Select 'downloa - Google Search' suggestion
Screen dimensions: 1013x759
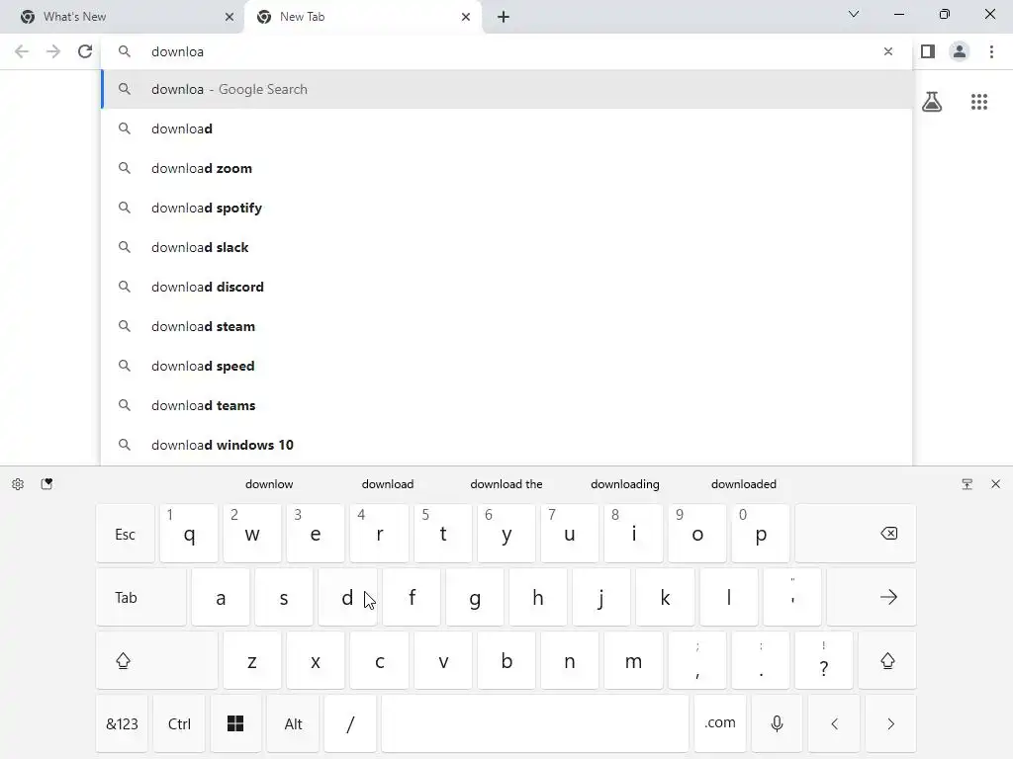click(x=506, y=89)
